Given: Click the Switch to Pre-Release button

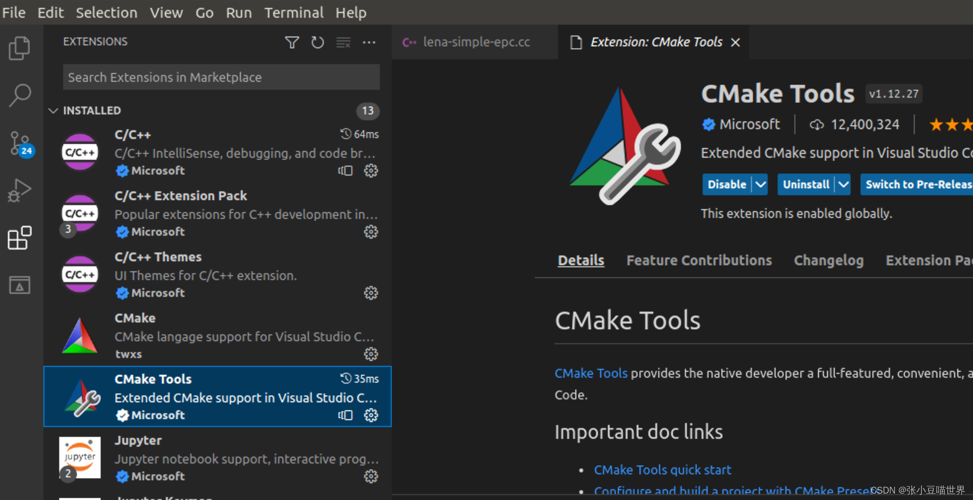Looking at the screenshot, I should tap(918, 184).
